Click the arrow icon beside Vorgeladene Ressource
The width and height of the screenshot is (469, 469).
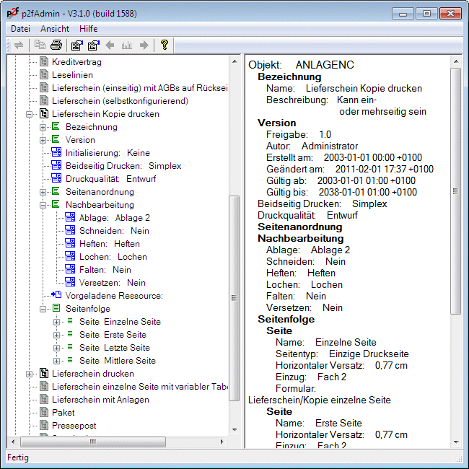tap(56, 295)
